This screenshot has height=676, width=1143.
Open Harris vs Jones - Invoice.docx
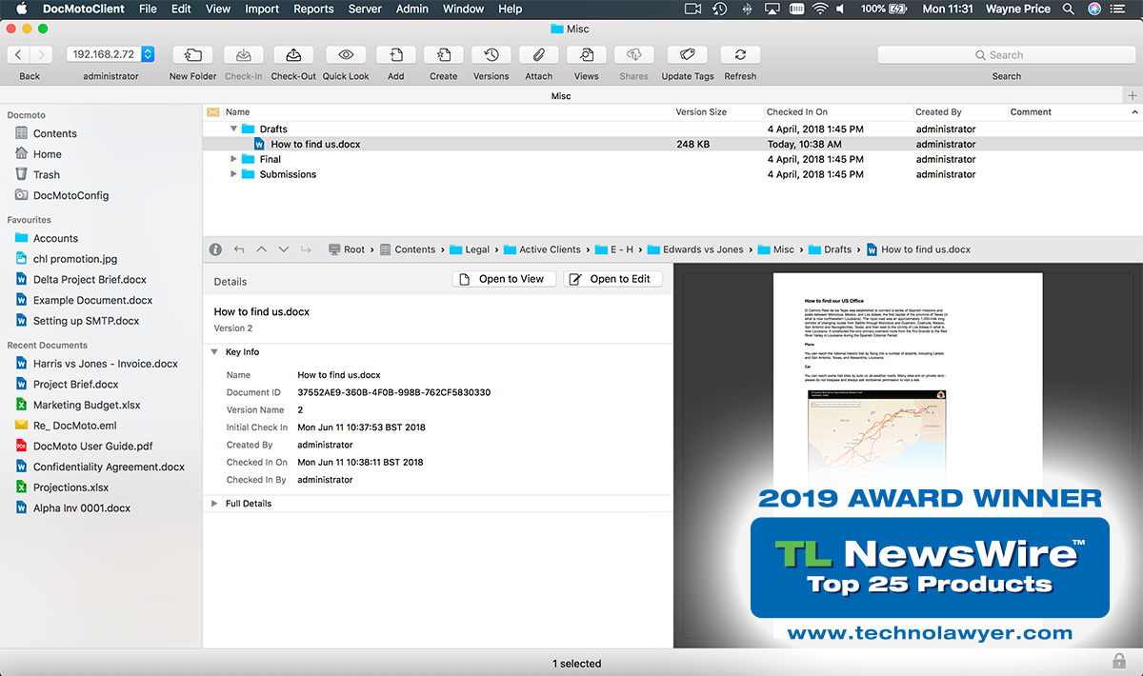(x=96, y=364)
